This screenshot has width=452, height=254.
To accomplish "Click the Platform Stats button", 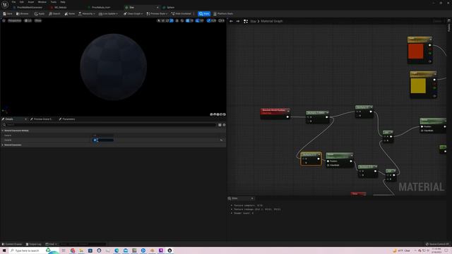I will 223,14.
